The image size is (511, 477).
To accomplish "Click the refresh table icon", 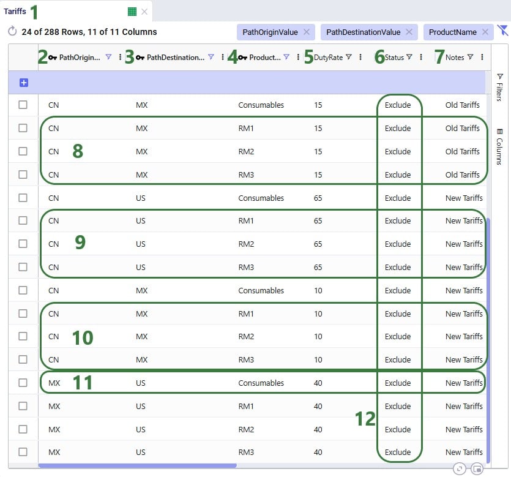I will [12, 31].
